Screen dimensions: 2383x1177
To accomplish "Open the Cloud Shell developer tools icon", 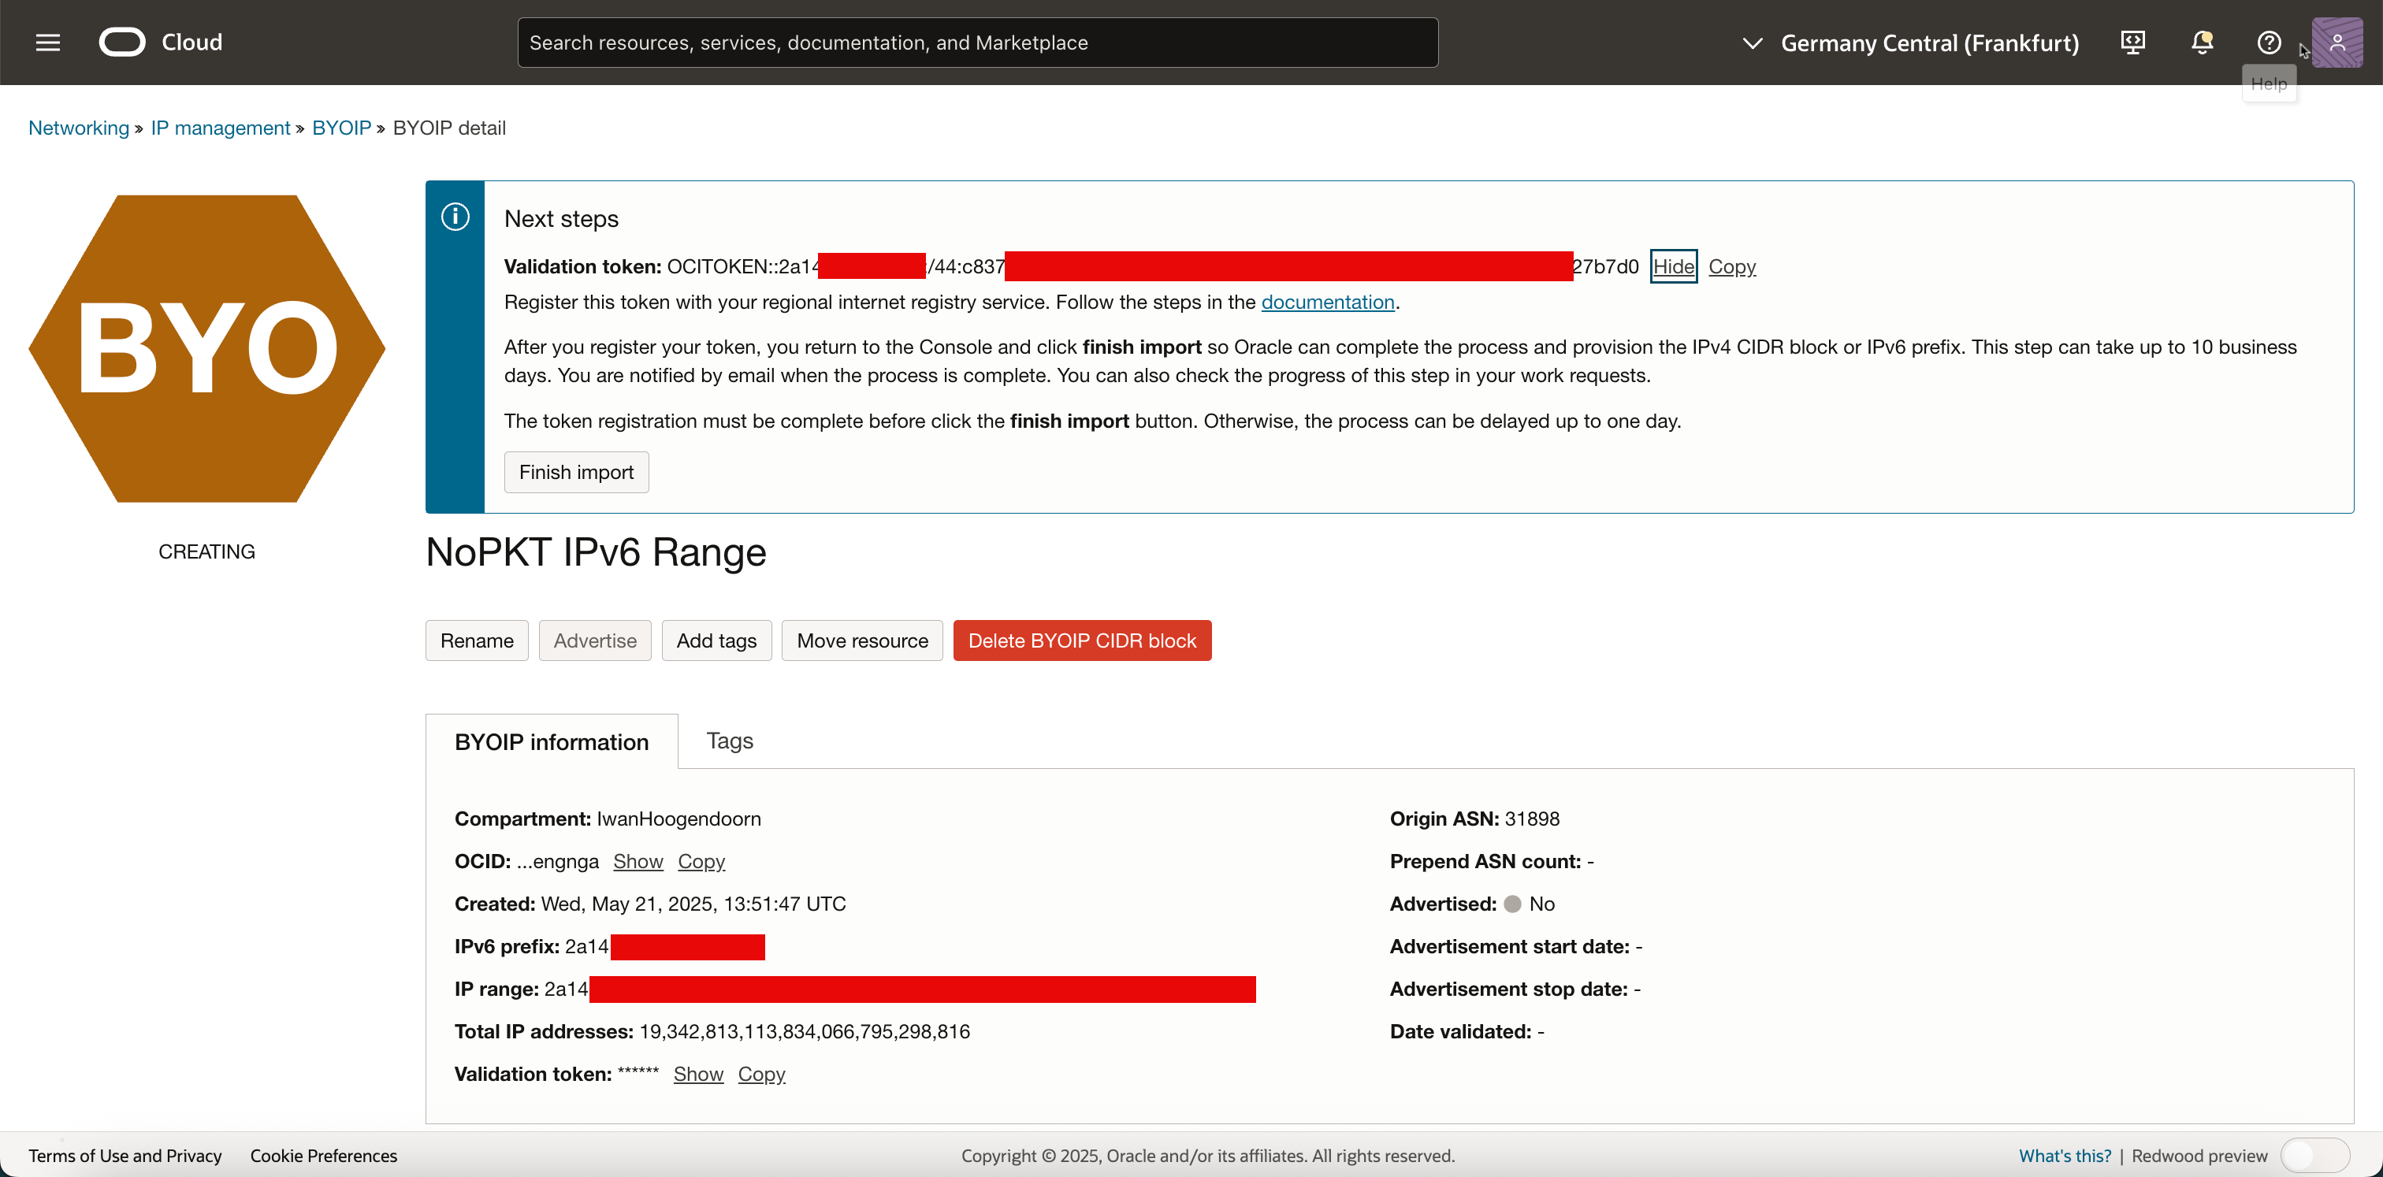I will (x=2132, y=43).
